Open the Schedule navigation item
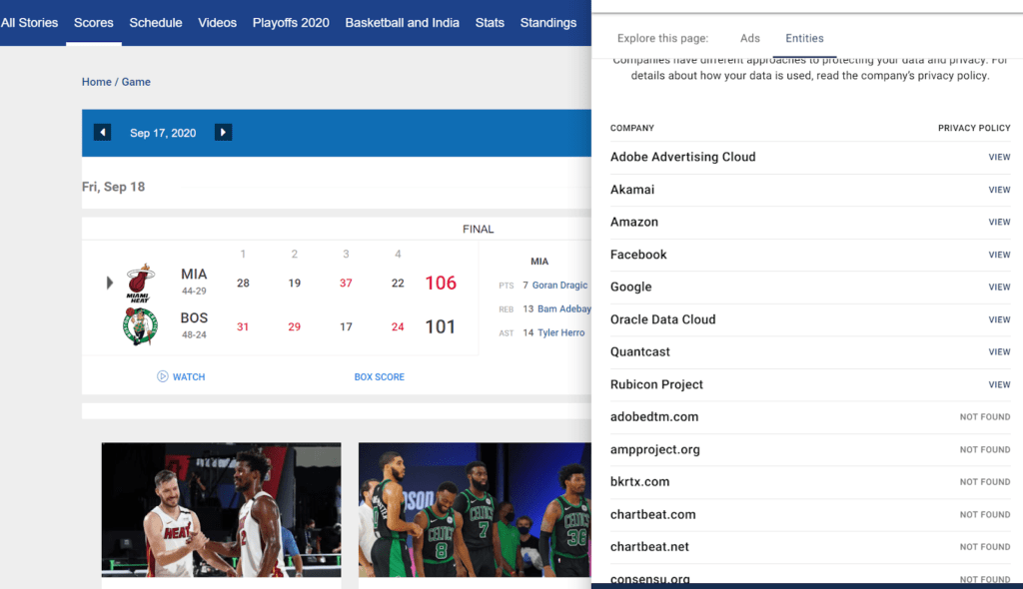 [155, 22]
